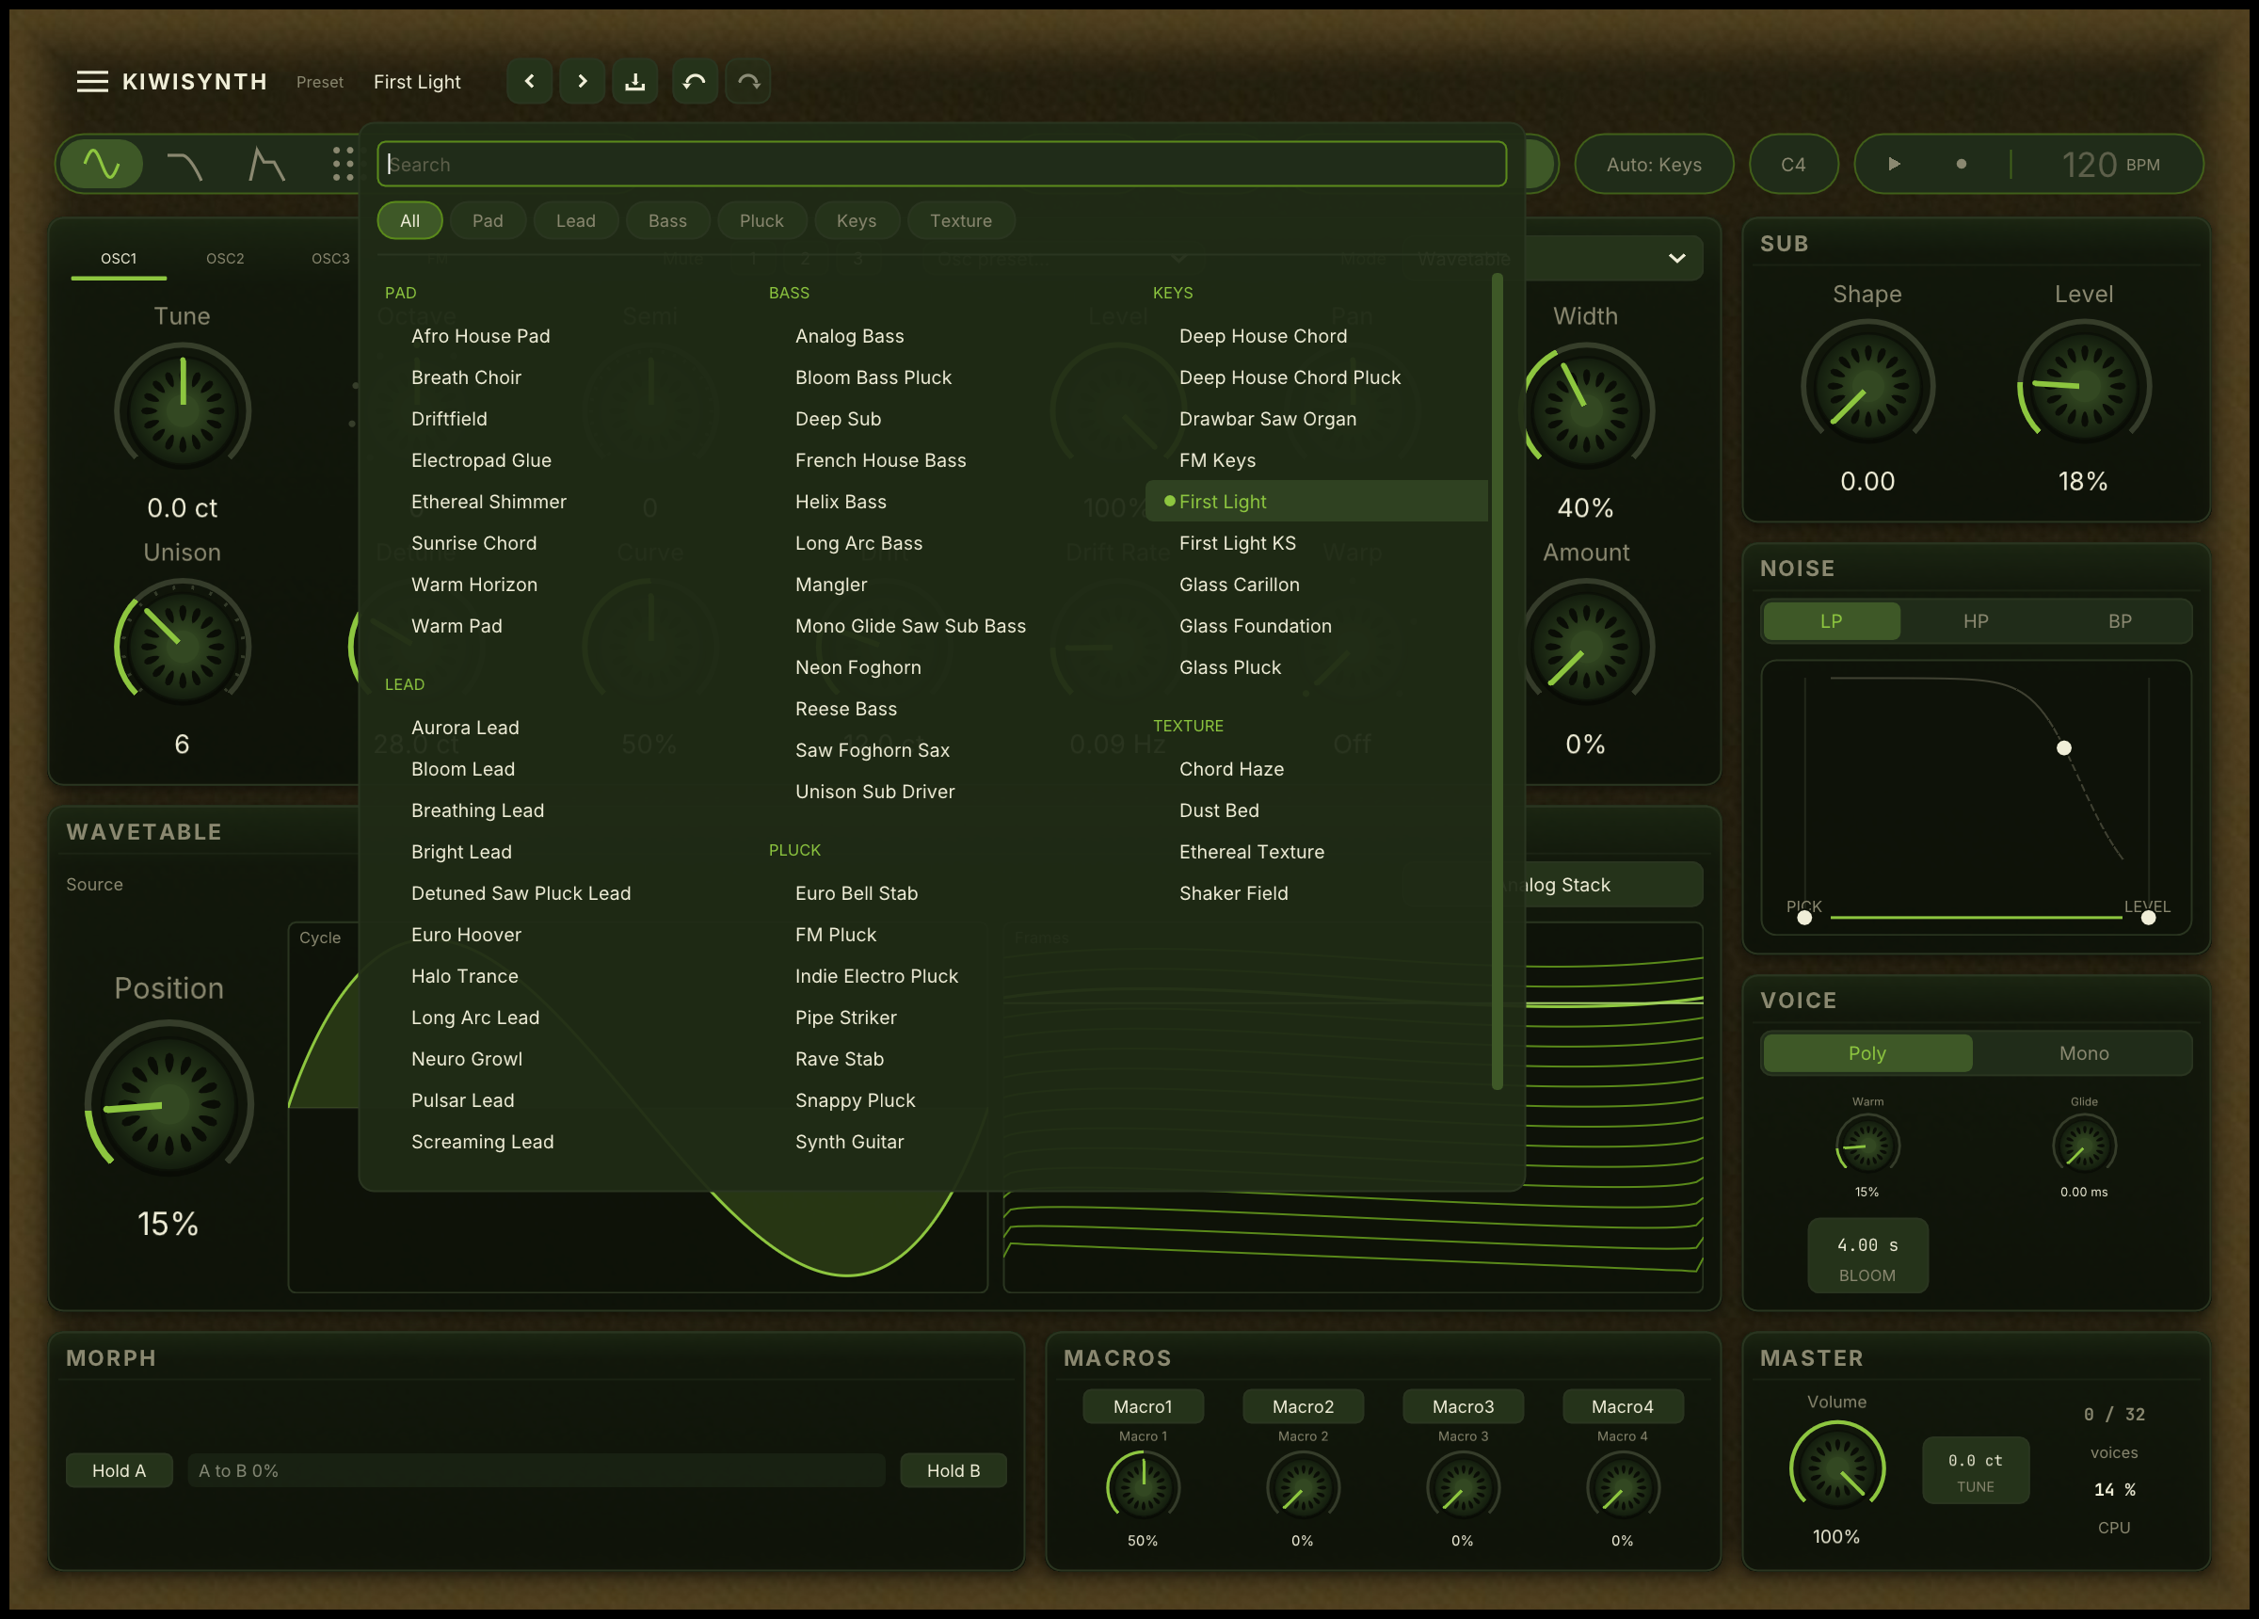Image resolution: width=2259 pixels, height=1619 pixels.
Task: Go to previous preset arrow
Action: click(530, 82)
